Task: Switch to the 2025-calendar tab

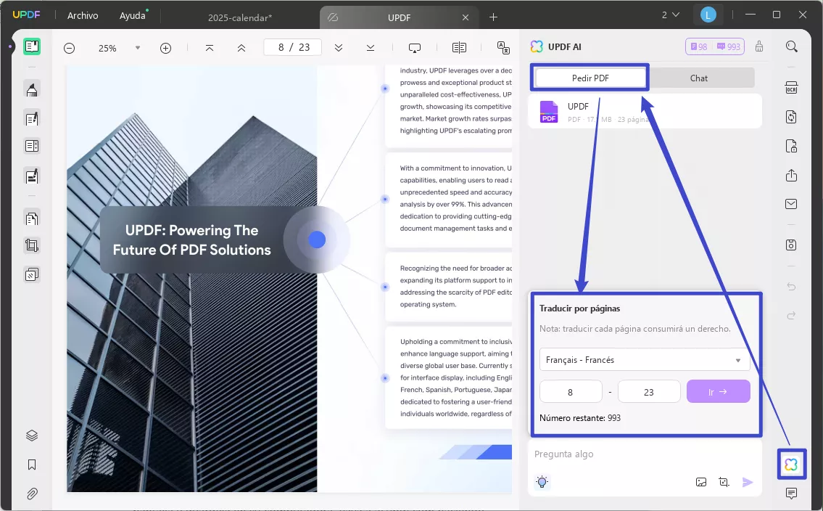Action: 240,17
